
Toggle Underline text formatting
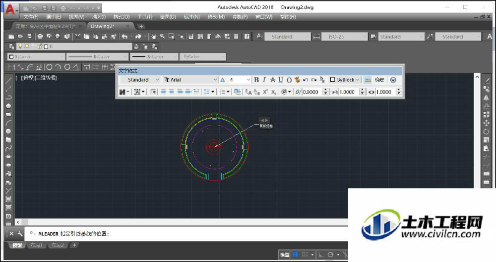click(x=281, y=80)
